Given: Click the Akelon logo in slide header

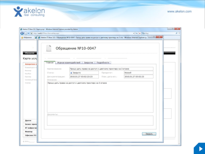Looking at the screenshot, I should (x=29, y=12).
